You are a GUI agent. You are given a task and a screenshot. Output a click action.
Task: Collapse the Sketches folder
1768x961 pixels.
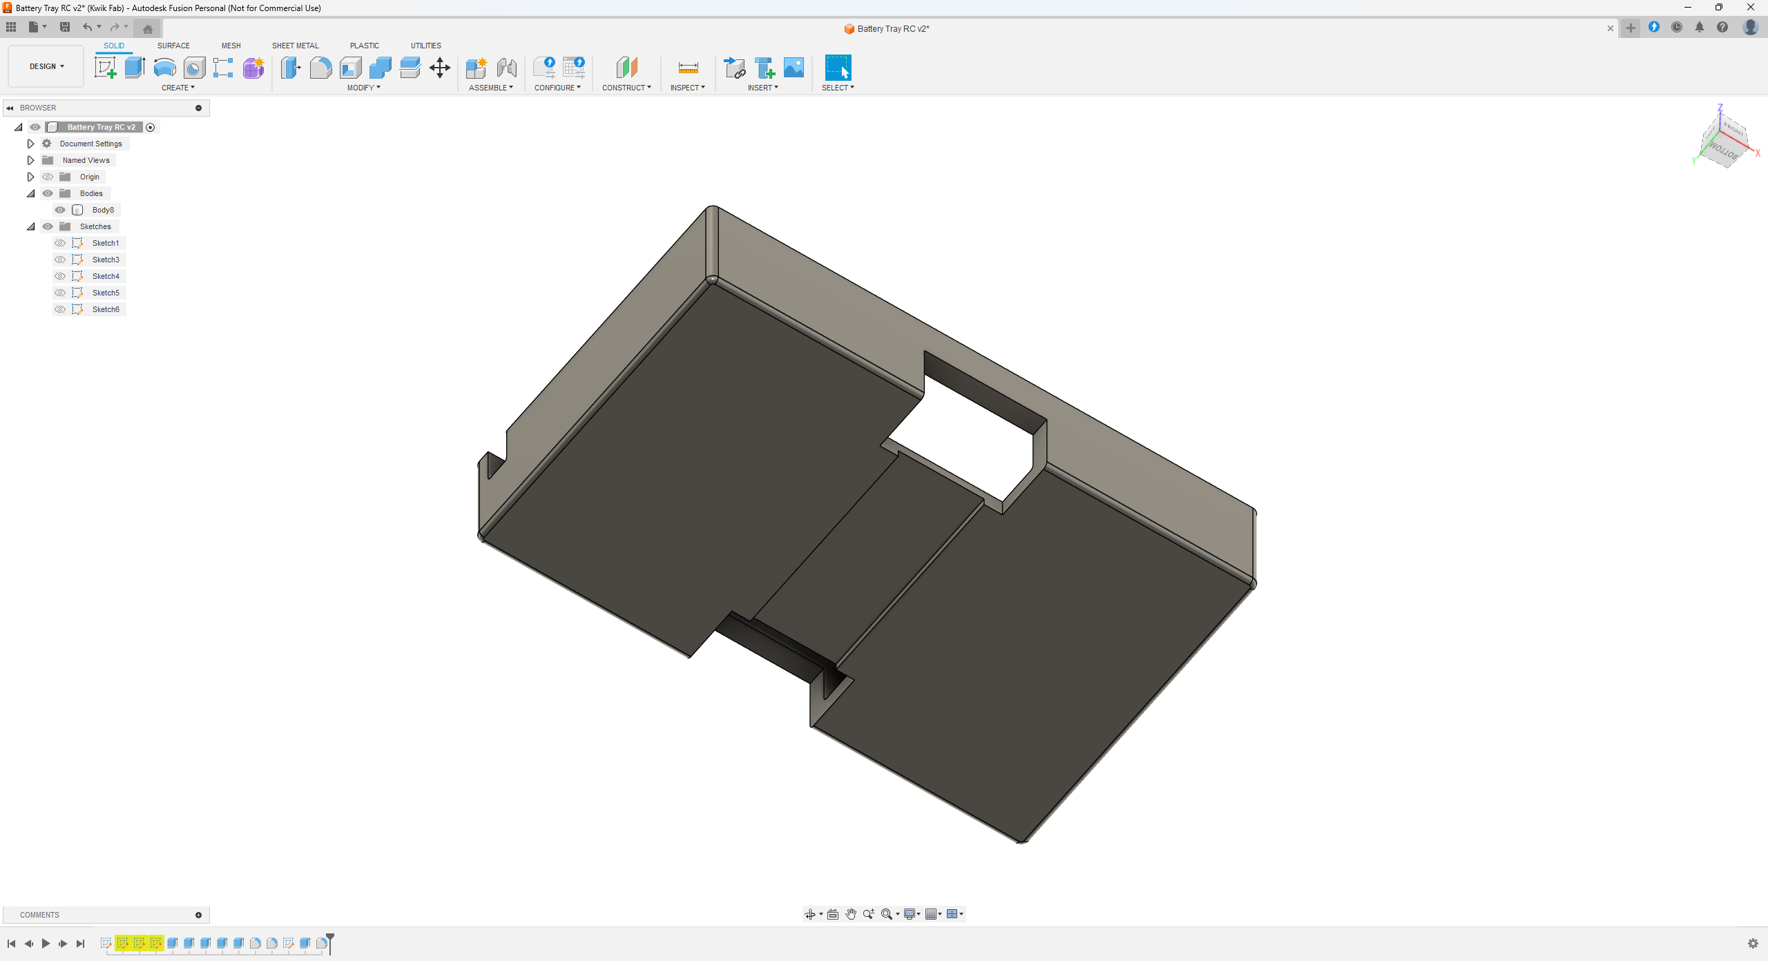[30, 226]
